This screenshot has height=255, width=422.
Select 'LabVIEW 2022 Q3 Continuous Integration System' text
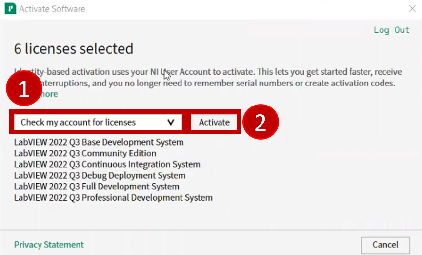pos(107,164)
